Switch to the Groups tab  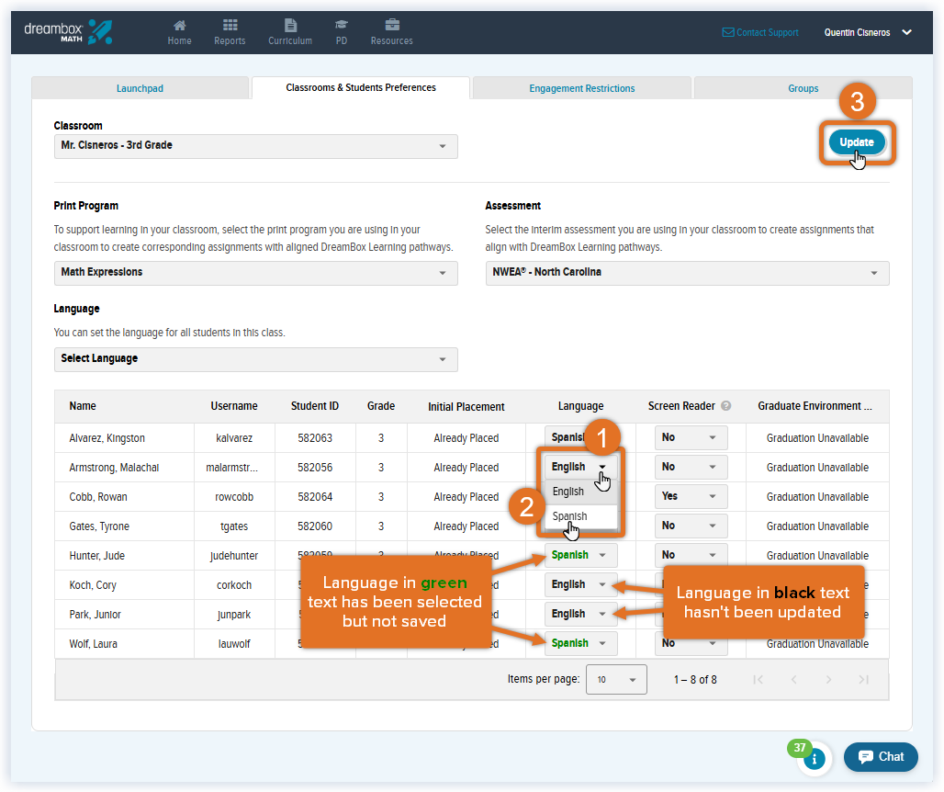click(x=804, y=88)
